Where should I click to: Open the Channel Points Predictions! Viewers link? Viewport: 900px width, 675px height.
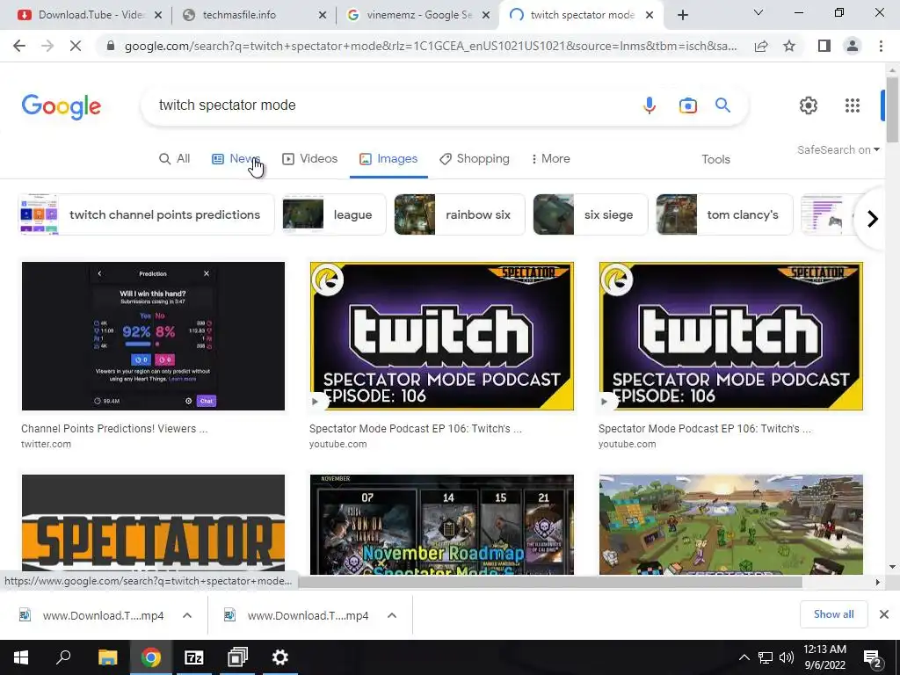coord(114,429)
